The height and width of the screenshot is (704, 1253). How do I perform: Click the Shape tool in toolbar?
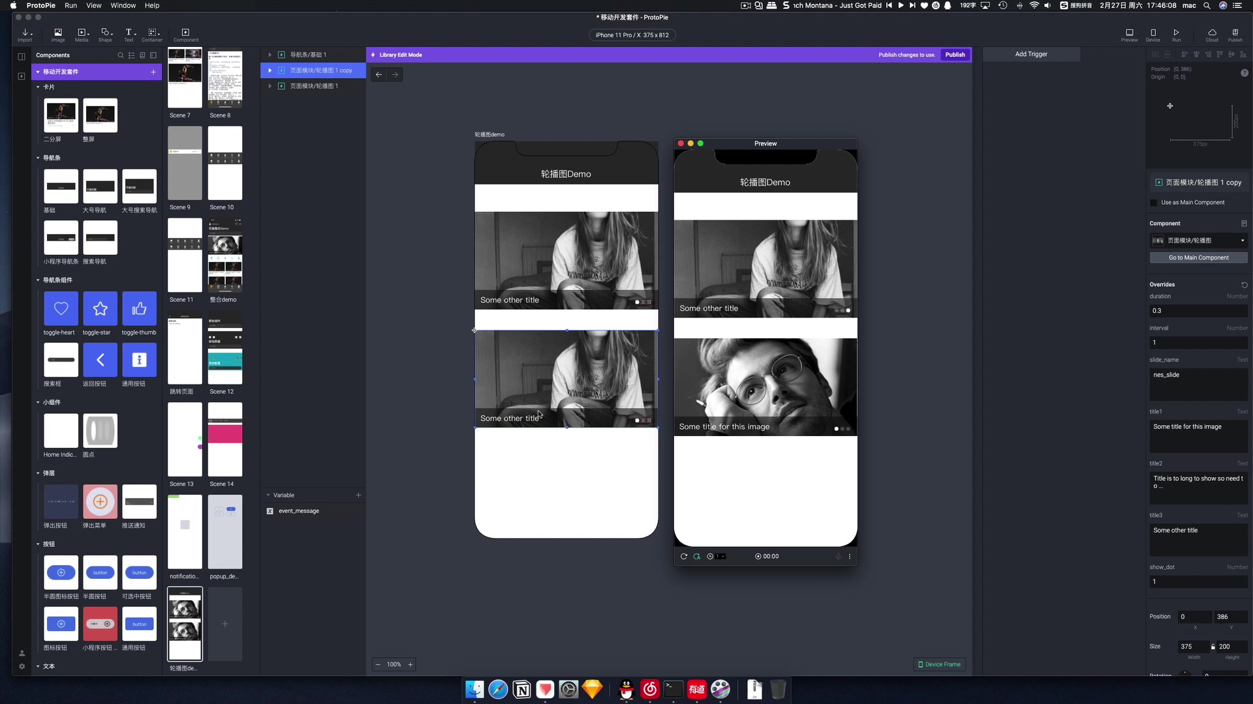(x=105, y=35)
